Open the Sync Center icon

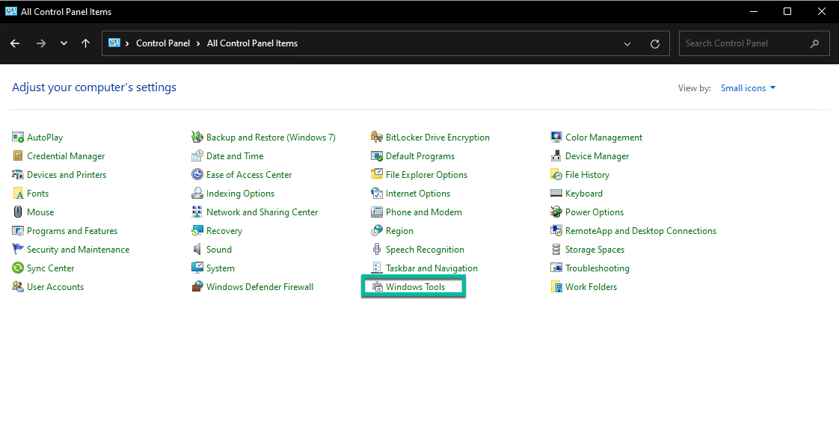(18, 268)
